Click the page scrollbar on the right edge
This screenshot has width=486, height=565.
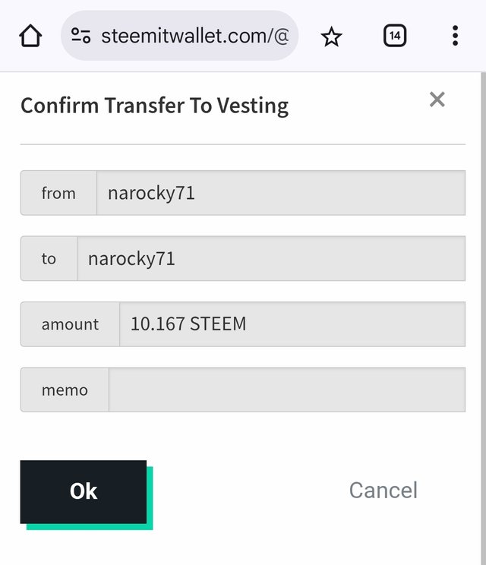point(483,318)
